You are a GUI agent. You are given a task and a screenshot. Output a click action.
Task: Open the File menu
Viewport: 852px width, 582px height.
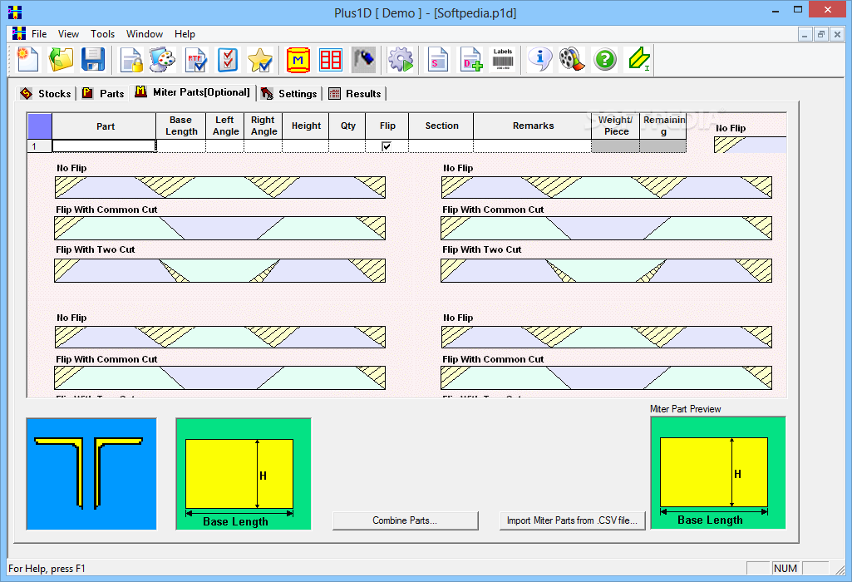coord(39,34)
